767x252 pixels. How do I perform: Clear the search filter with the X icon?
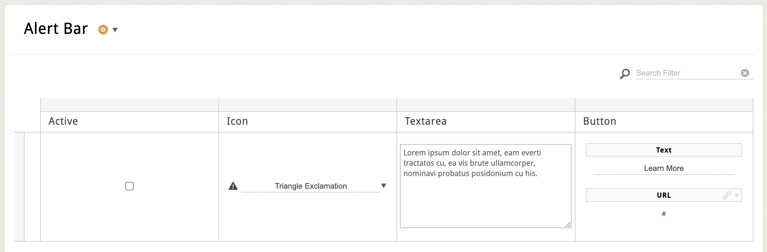click(x=745, y=73)
